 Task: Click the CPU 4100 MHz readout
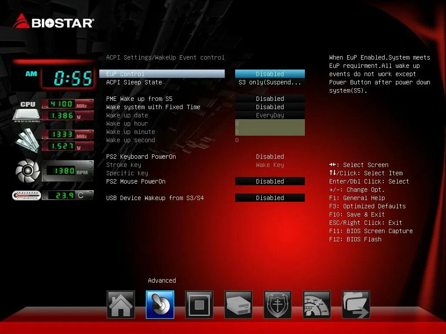68,104
